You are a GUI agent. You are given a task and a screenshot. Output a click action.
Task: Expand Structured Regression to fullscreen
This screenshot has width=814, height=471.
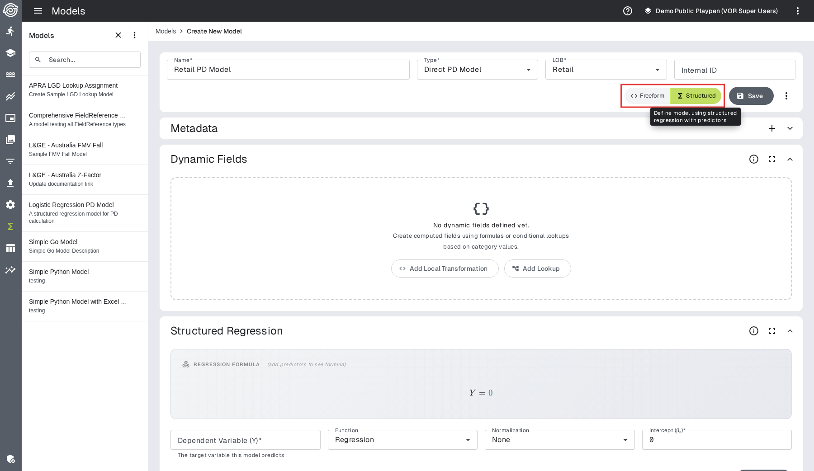[772, 331]
